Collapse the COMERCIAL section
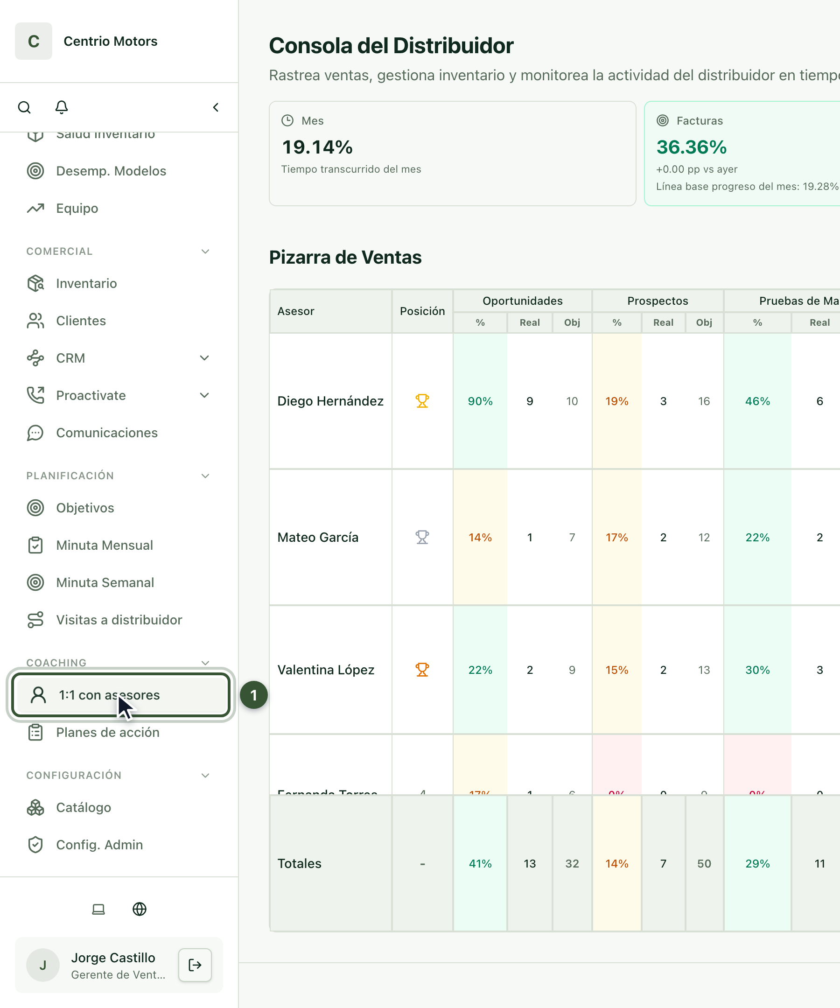The height and width of the screenshot is (1008, 840). [x=205, y=252]
